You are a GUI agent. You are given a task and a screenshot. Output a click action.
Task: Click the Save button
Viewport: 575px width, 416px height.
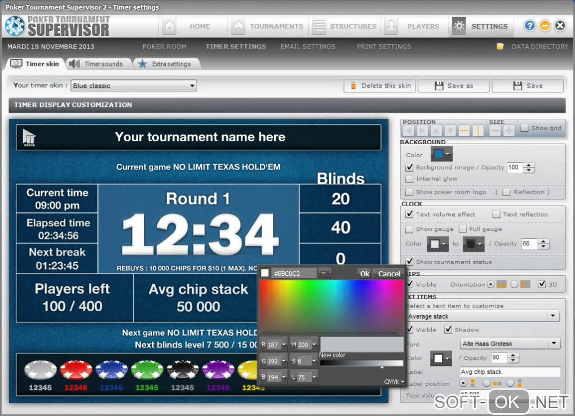coord(528,86)
